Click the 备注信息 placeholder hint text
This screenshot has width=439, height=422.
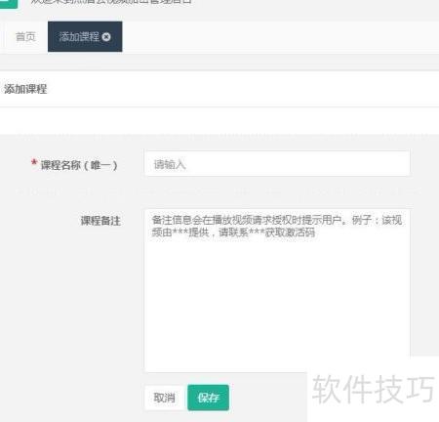tap(277, 226)
